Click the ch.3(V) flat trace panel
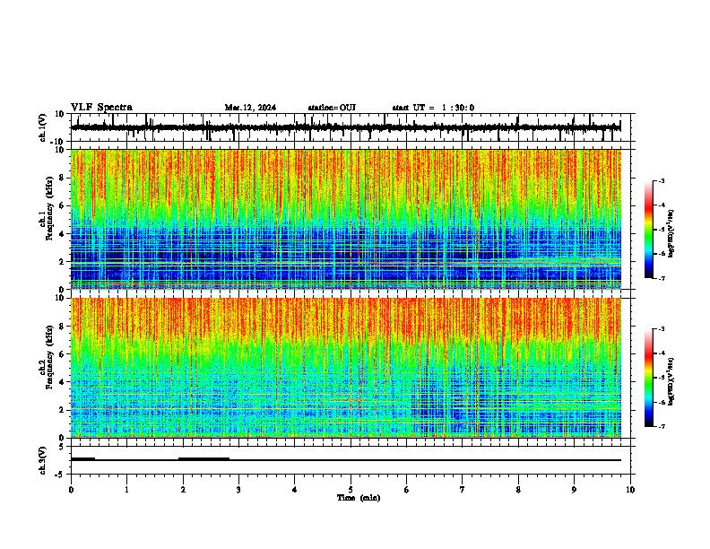 (x=351, y=460)
